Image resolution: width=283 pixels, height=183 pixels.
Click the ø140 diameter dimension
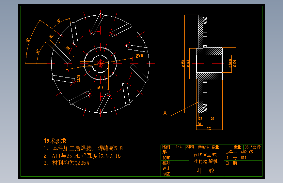188,63
